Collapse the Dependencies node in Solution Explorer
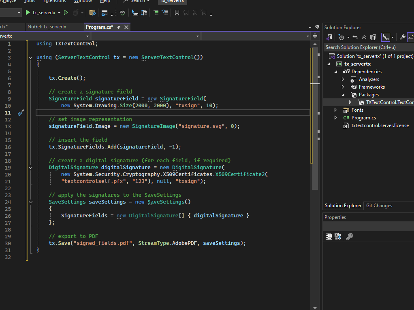The image size is (414, 310). pyautogui.click(x=336, y=72)
